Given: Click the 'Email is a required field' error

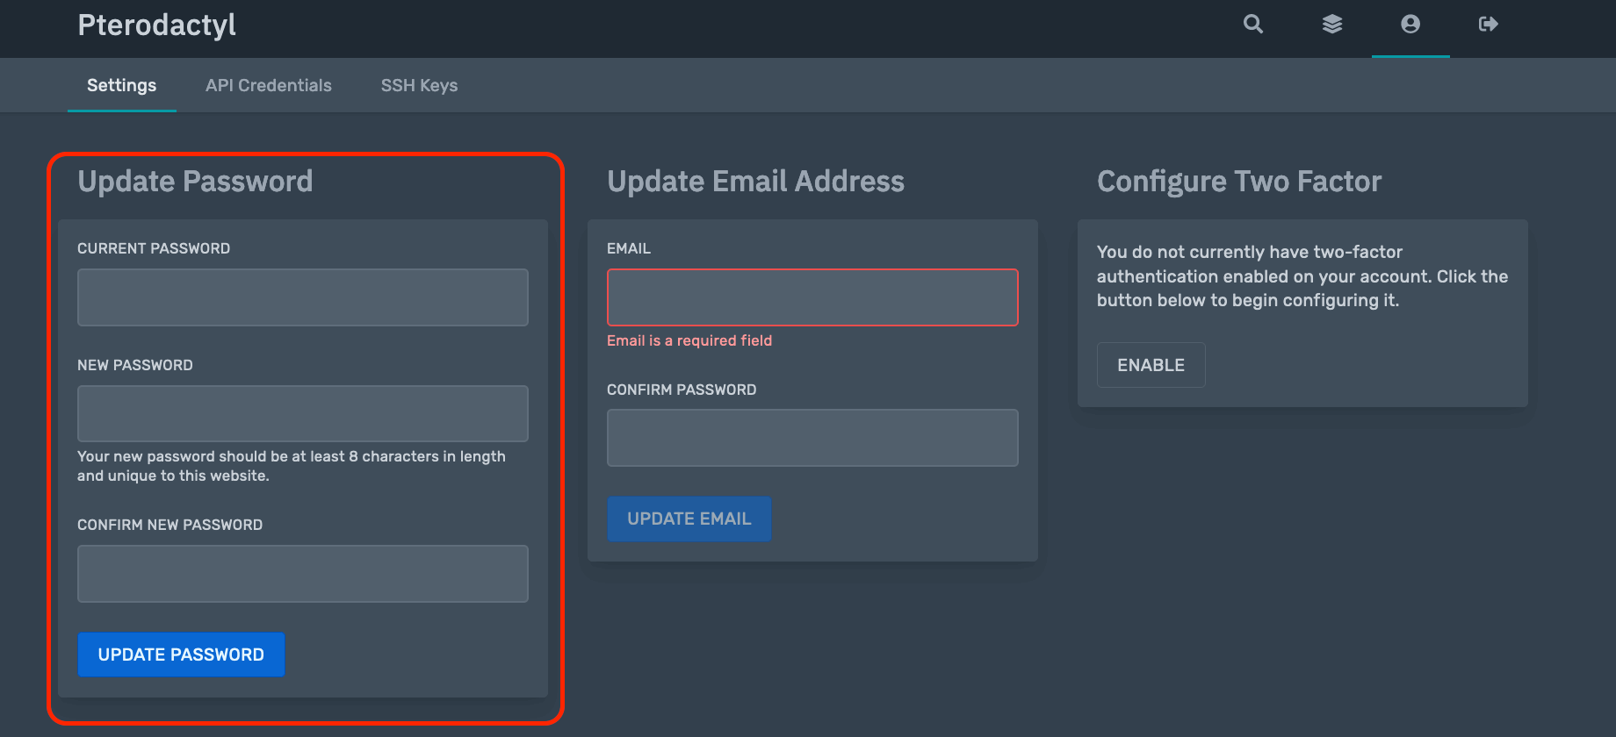Looking at the screenshot, I should (x=689, y=340).
